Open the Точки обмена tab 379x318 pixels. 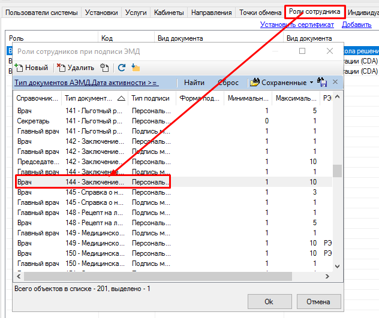click(260, 13)
